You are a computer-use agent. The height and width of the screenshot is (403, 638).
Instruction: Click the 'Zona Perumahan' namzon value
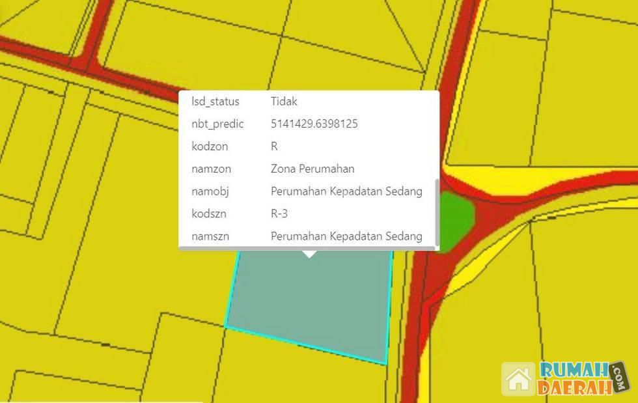tap(312, 169)
